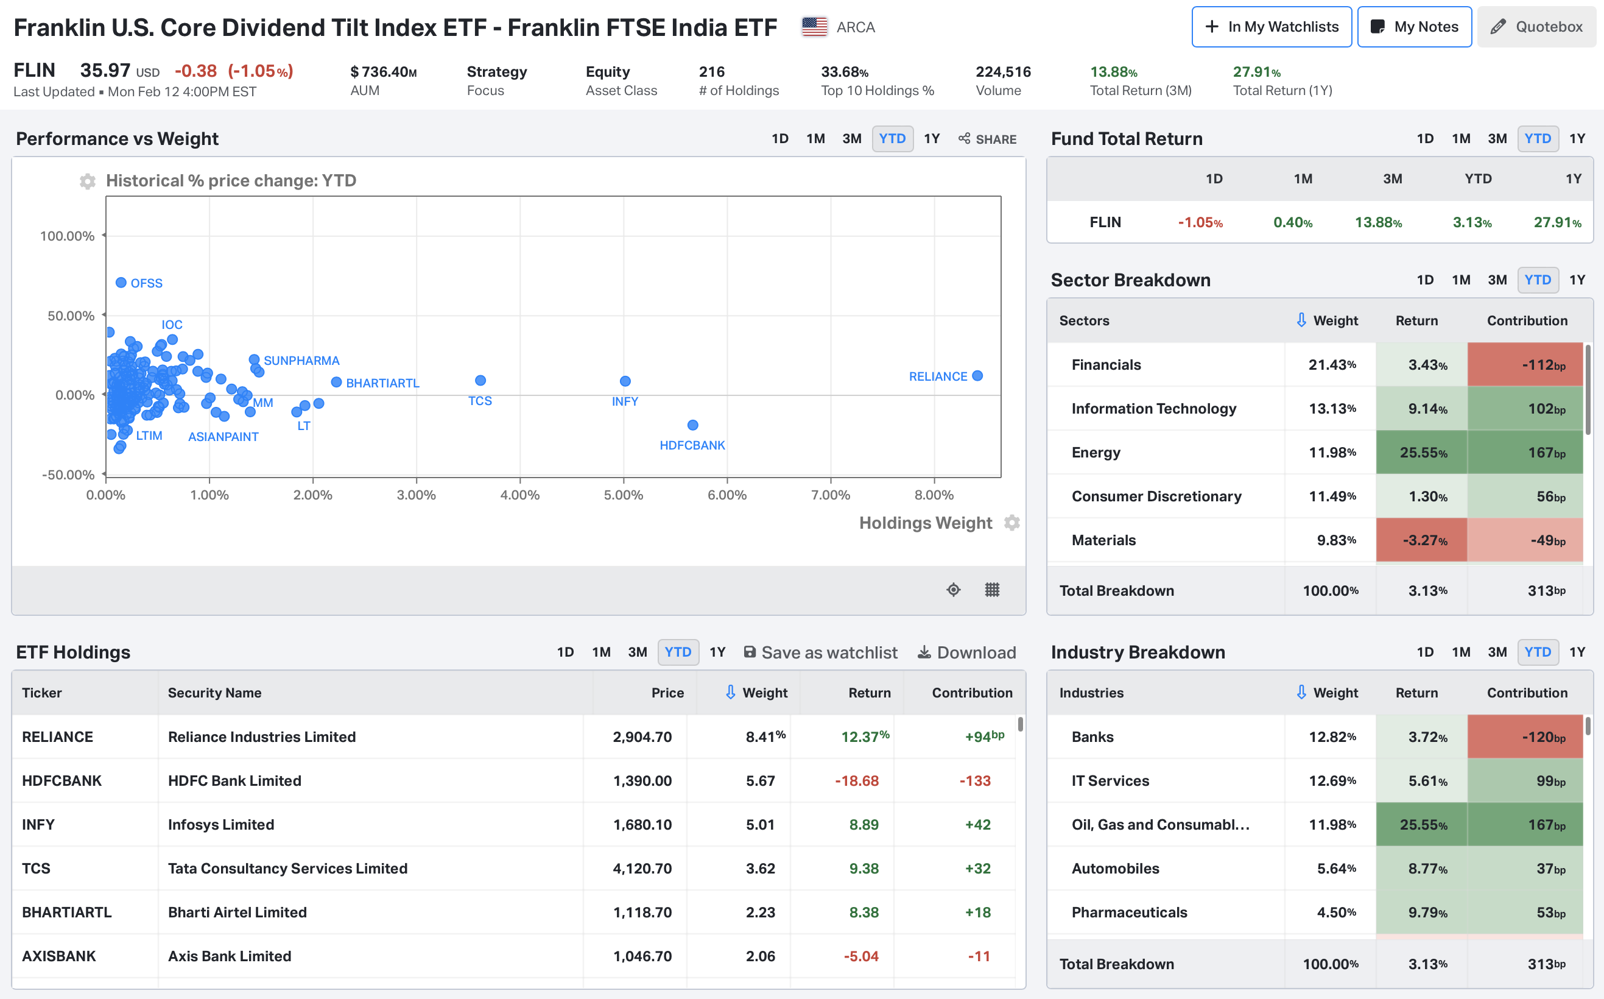Viewport: 1604px width, 999px height.
Task: Click Tata Consultancy Services Limited name
Action: [x=287, y=868]
